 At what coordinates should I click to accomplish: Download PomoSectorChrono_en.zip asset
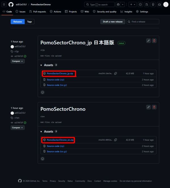(60, 140)
